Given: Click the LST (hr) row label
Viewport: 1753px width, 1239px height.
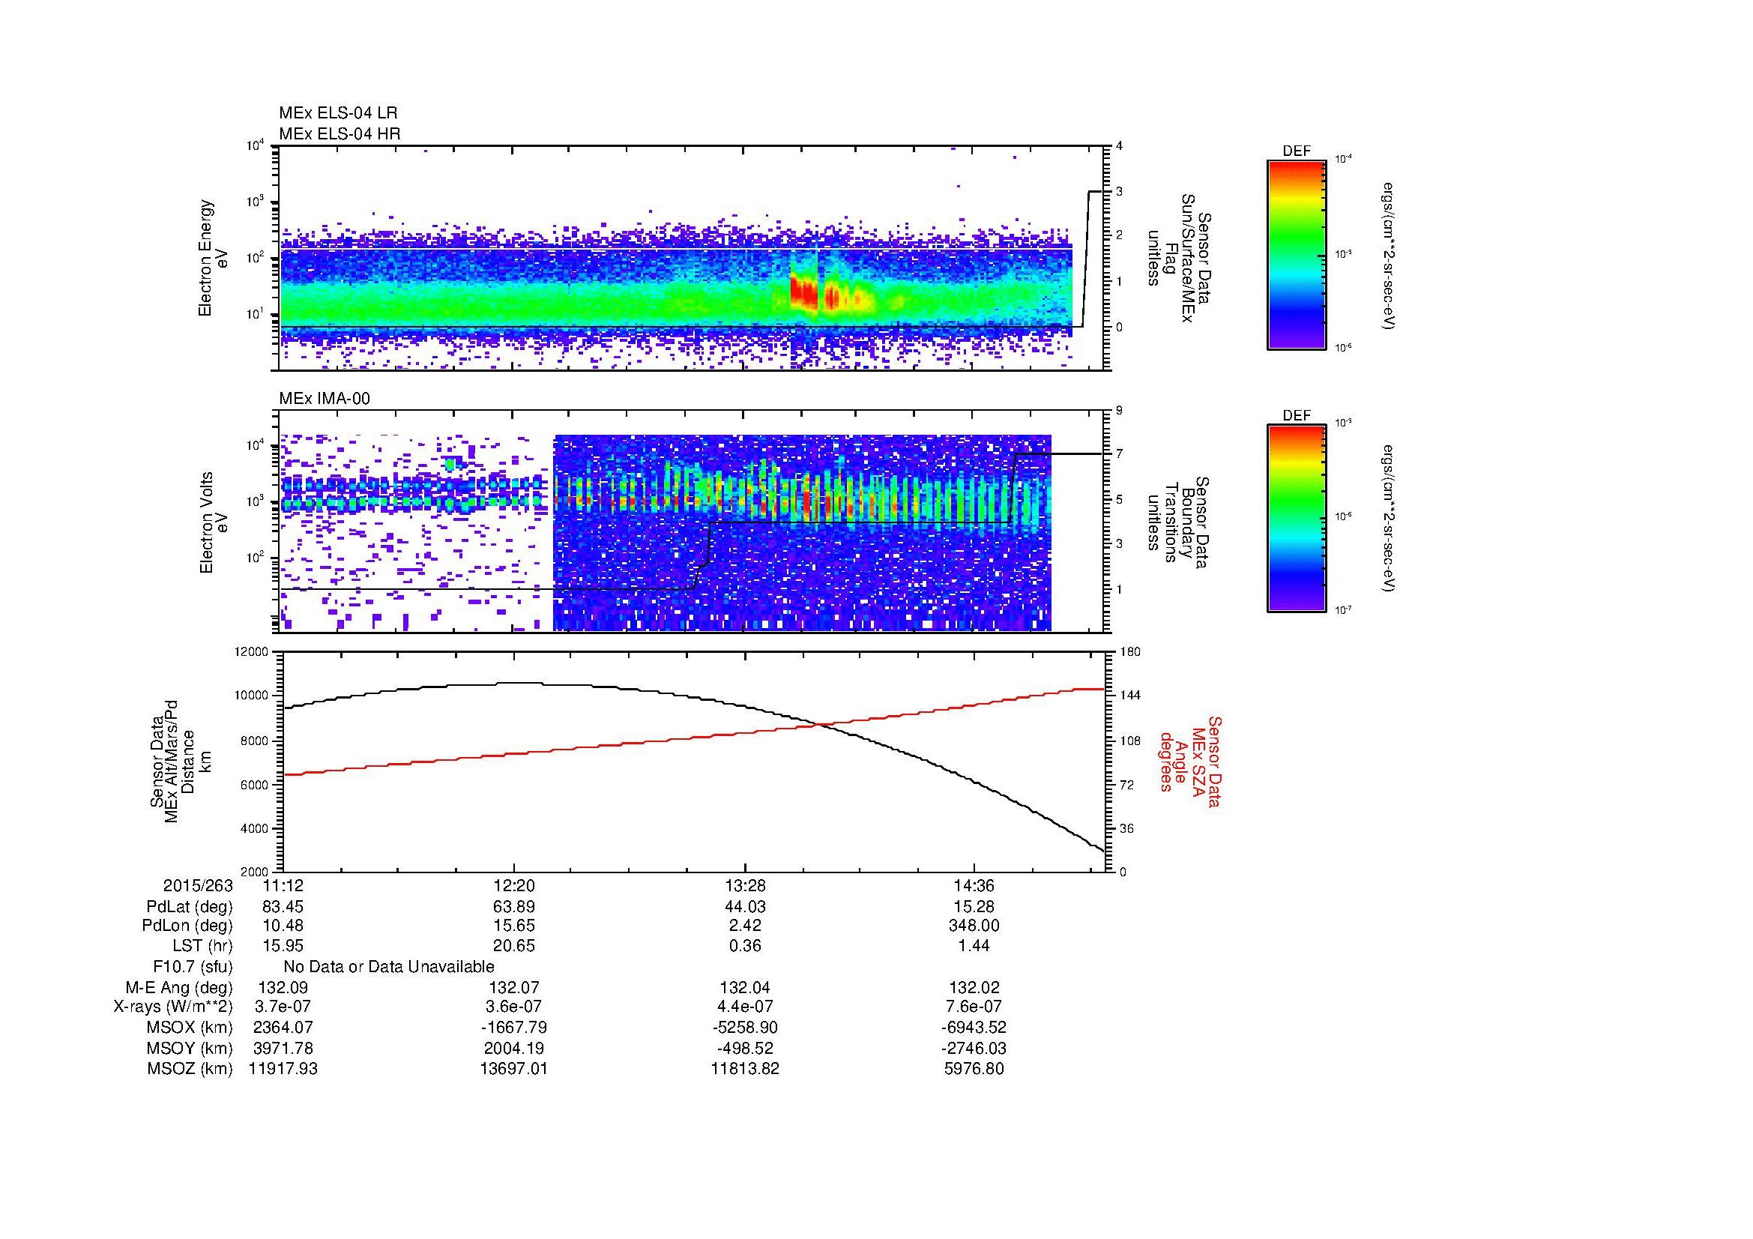Looking at the screenshot, I should click(202, 946).
